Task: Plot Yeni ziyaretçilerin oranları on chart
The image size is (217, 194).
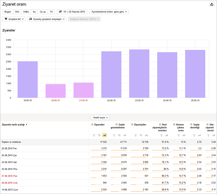Action: point(167,135)
